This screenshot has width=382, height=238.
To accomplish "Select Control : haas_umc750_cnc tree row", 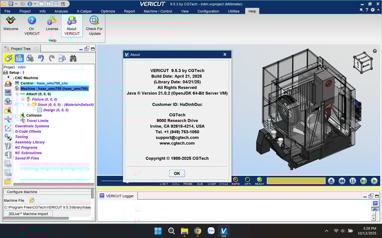I will pos(44,83).
